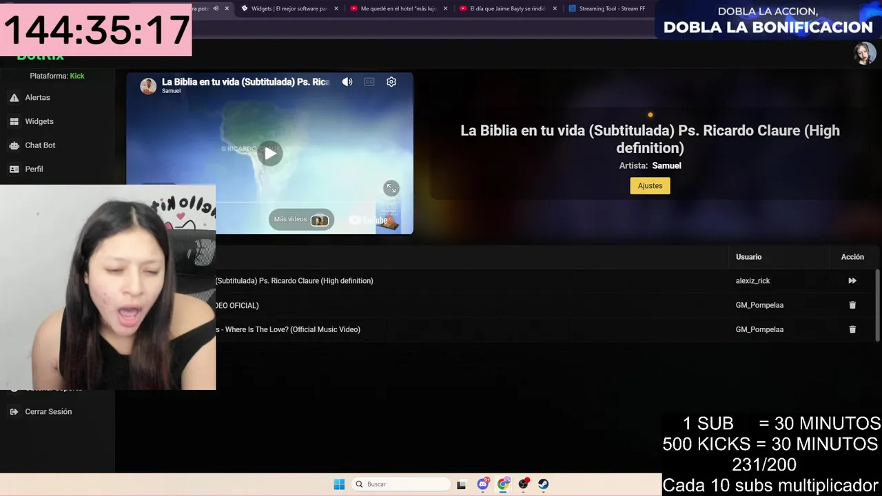Screen dimensions: 882x496
Task: Open the YouTube logo link in player
Action: point(369,220)
